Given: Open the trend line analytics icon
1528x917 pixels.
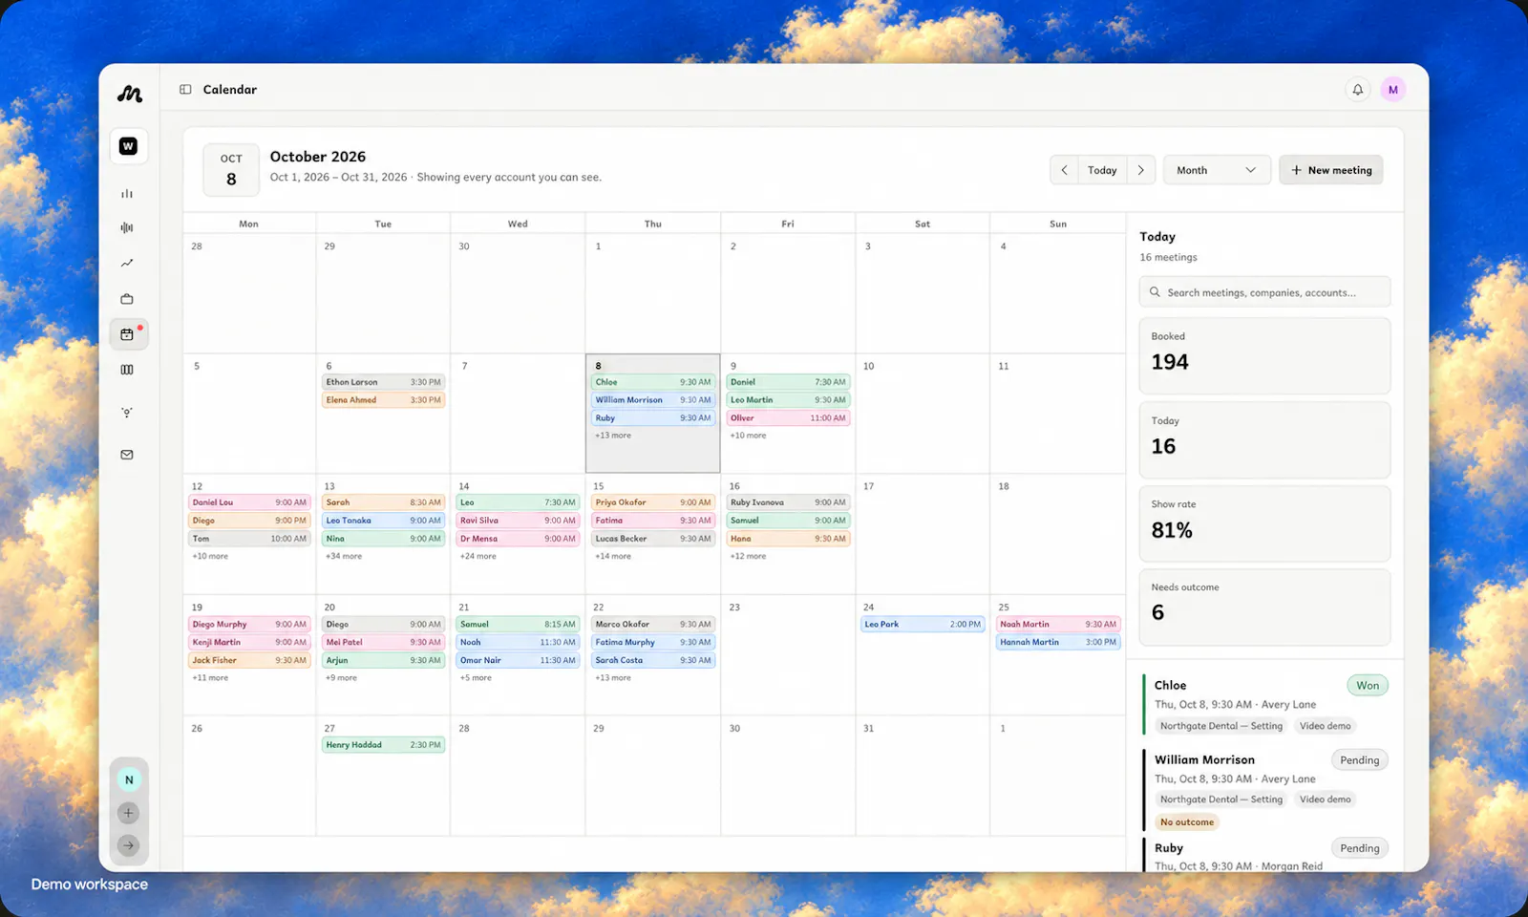Looking at the screenshot, I should pos(127,263).
